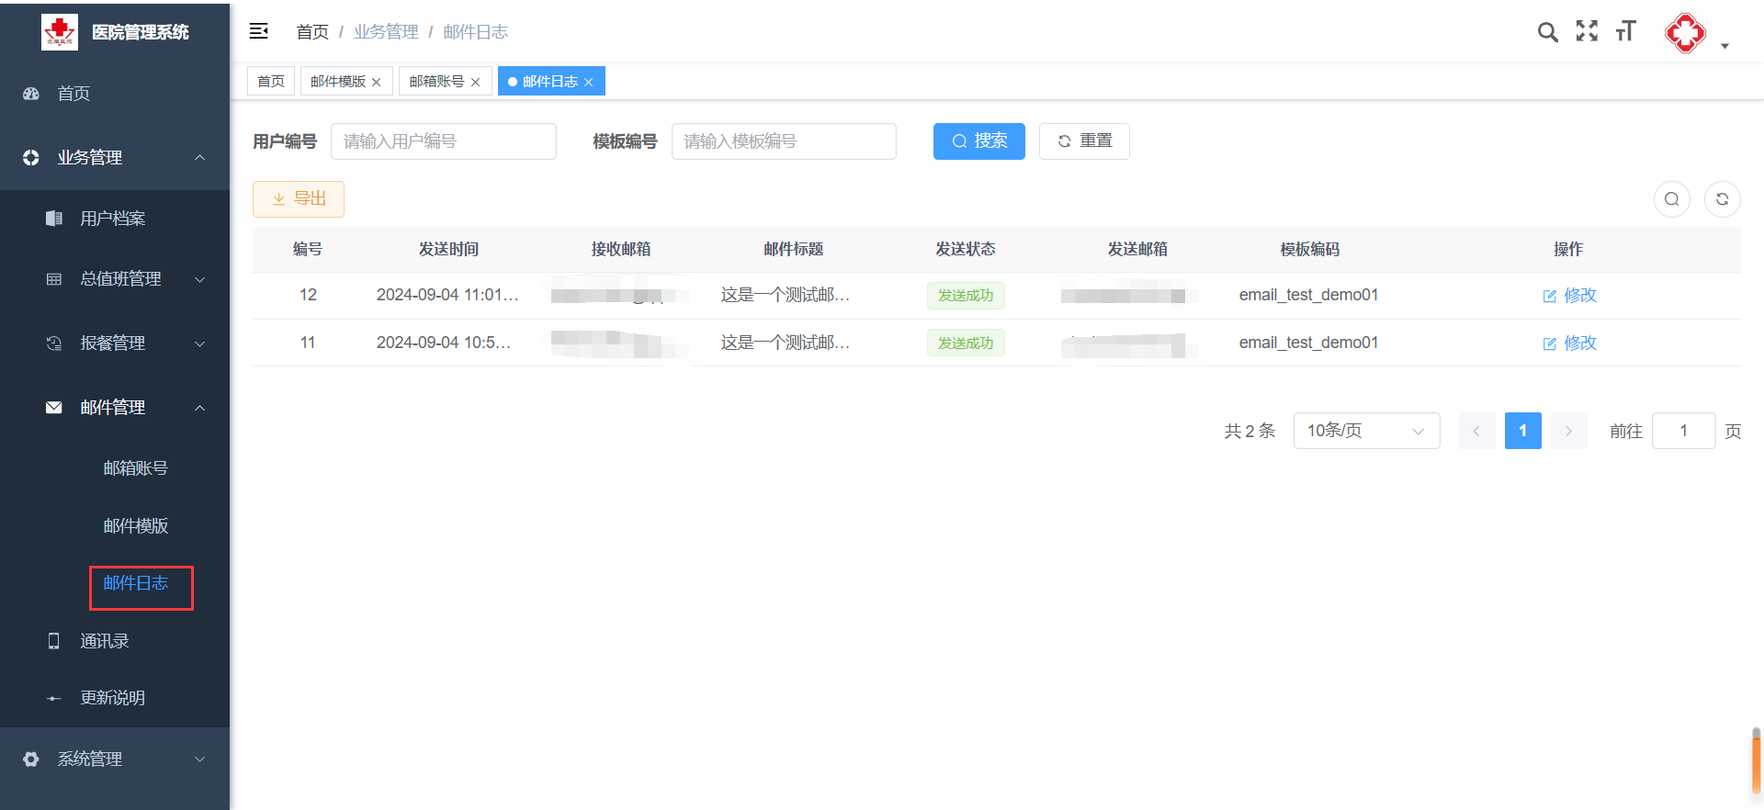The image size is (1764, 810).
Task: Switch to the 首页 tab
Action: (x=271, y=82)
